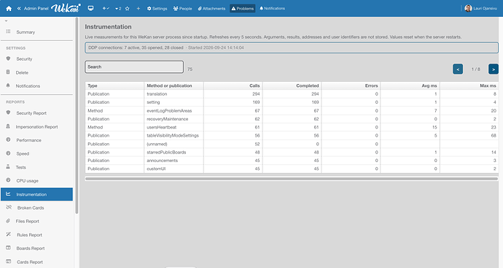Click the Security shield icon
This screenshot has width=503, height=268.
pyautogui.click(x=8, y=58)
